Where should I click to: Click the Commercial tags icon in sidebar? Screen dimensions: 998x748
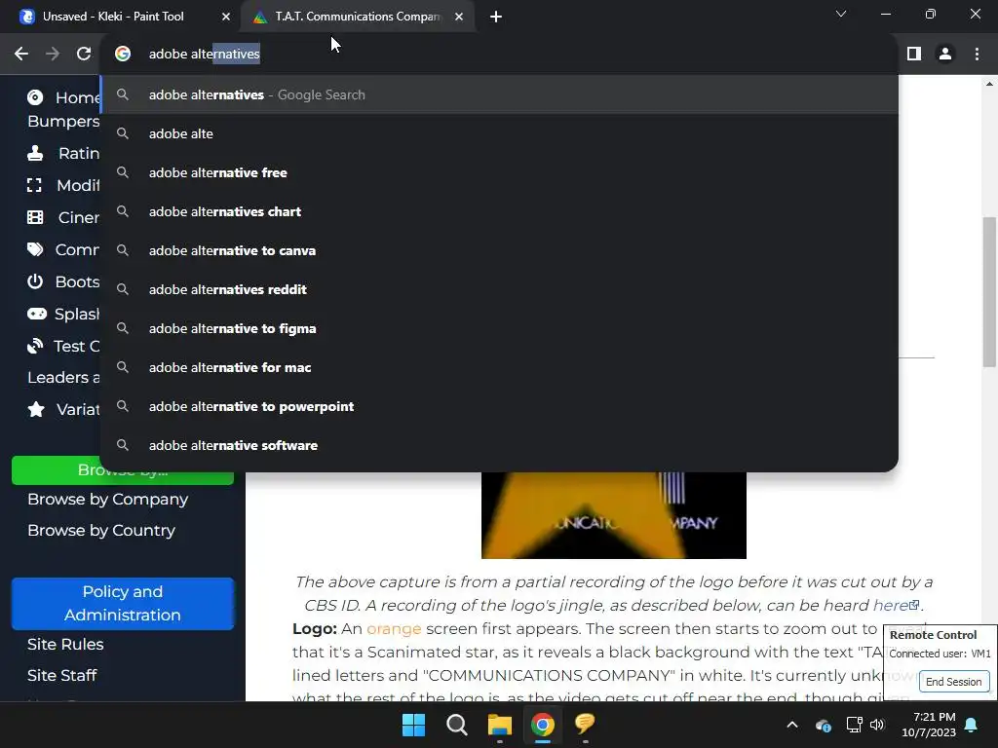click(x=35, y=249)
